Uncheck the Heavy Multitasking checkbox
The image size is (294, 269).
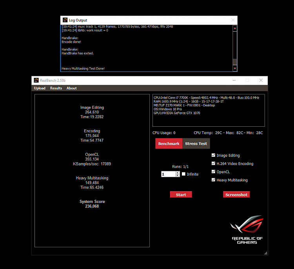click(x=213, y=180)
